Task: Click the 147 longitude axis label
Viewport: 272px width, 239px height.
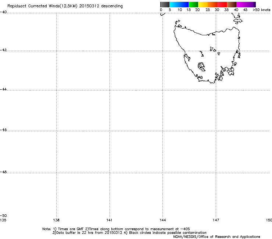Action: pos(216,220)
